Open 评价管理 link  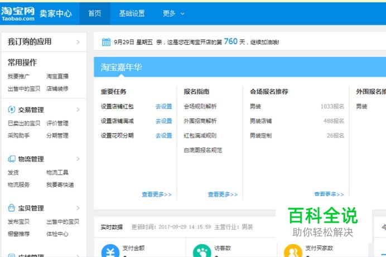click(x=57, y=123)
